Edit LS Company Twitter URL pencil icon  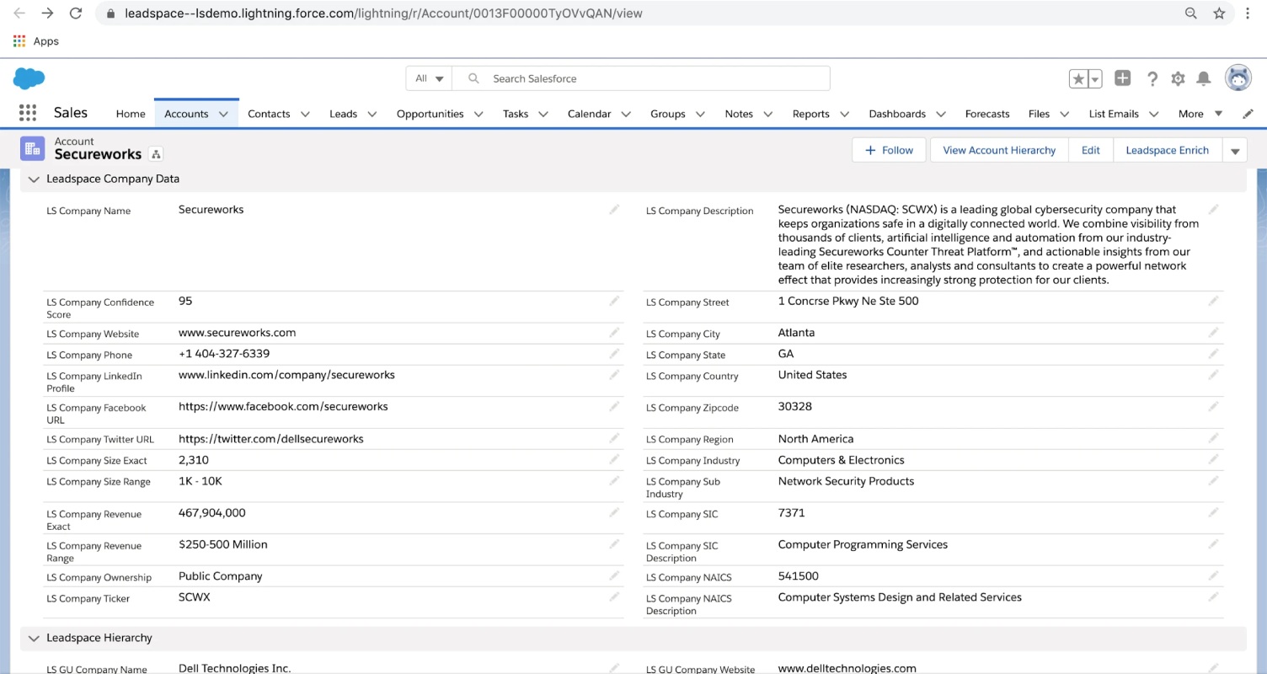coord(615,438)
